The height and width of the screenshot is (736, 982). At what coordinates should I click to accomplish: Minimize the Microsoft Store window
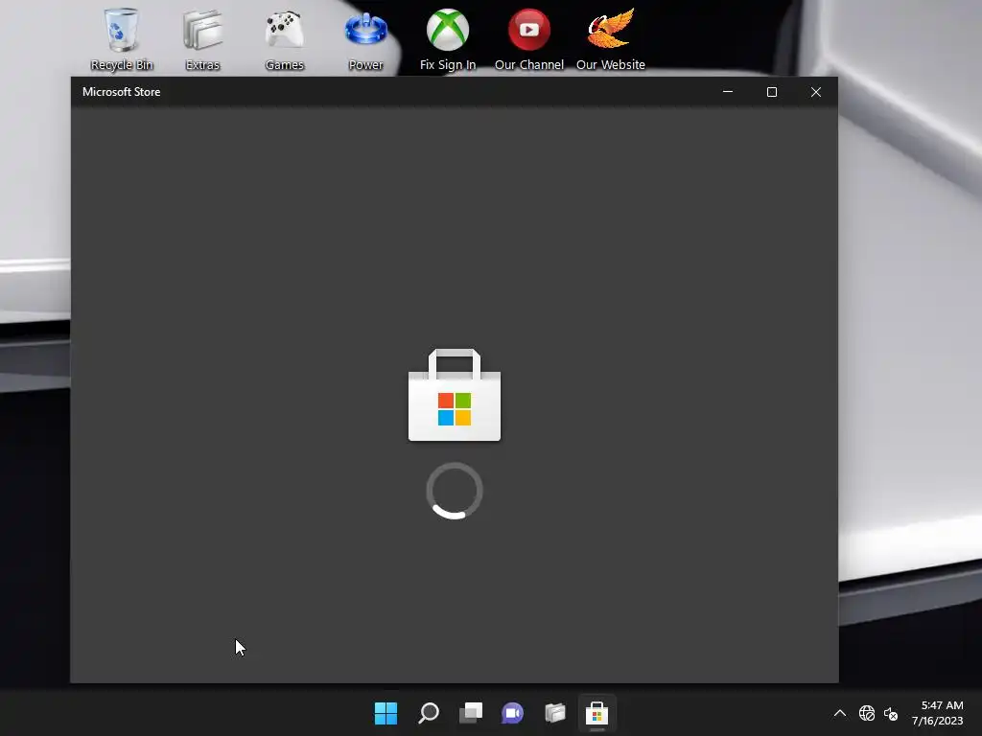pyautogui.click(x=728, y=92)
